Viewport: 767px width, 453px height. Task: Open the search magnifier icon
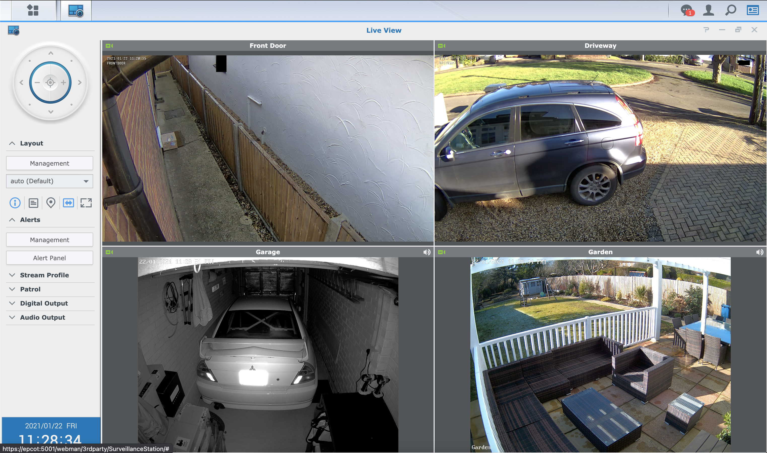pos(731,10)
